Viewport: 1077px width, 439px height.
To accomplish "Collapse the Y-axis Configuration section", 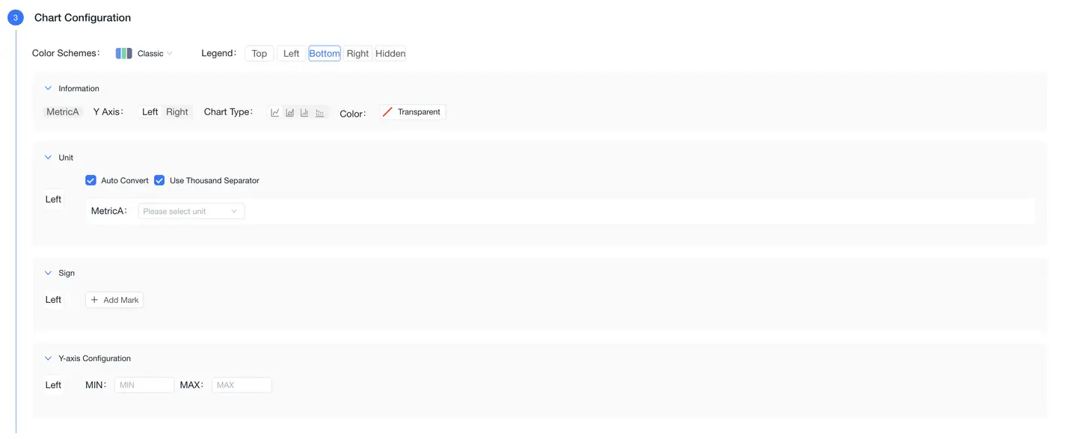I will [49, 358].
